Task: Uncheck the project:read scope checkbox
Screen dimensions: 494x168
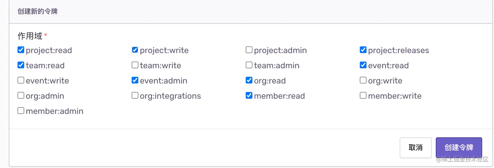Action: click(21, 50)
